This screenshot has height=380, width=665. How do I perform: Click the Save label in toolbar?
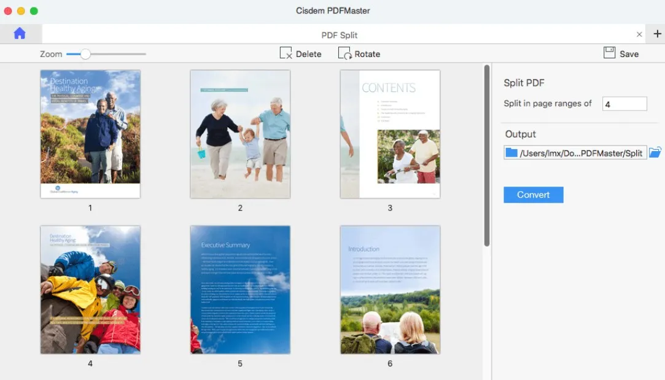click(x=629, y=54)
